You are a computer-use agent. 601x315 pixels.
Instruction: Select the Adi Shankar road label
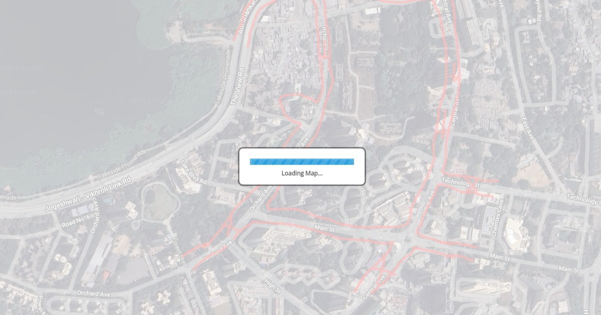click(x=247, y=17)
